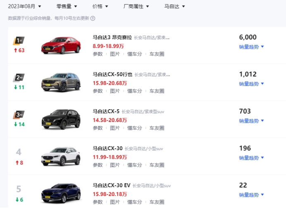Click the help question-mark icon beside data source note
This screenshot has width=286, height=208.
point(93,18)
